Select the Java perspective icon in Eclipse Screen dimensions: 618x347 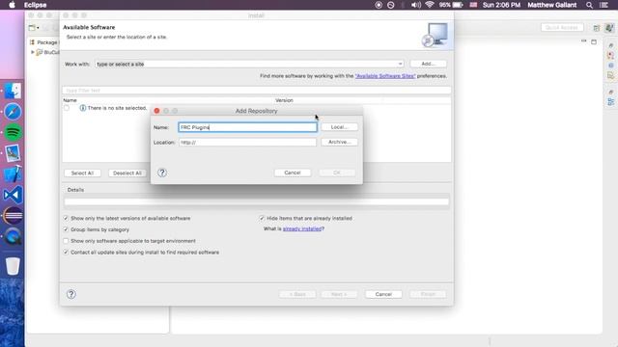click(x=609, y=28)
